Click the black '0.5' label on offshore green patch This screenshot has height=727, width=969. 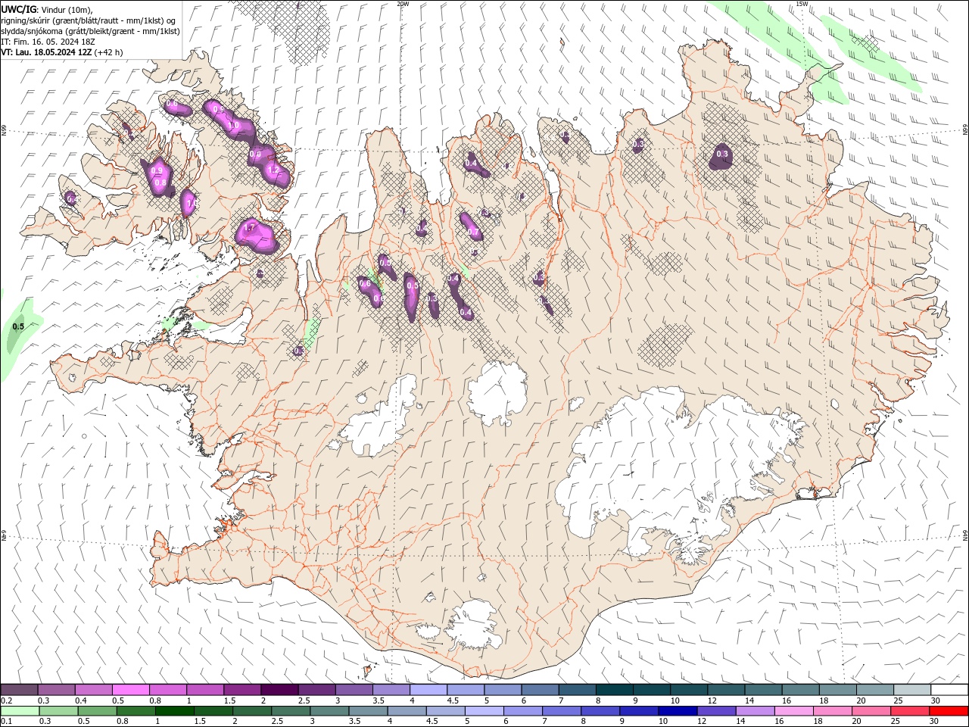tap(18, 326)
